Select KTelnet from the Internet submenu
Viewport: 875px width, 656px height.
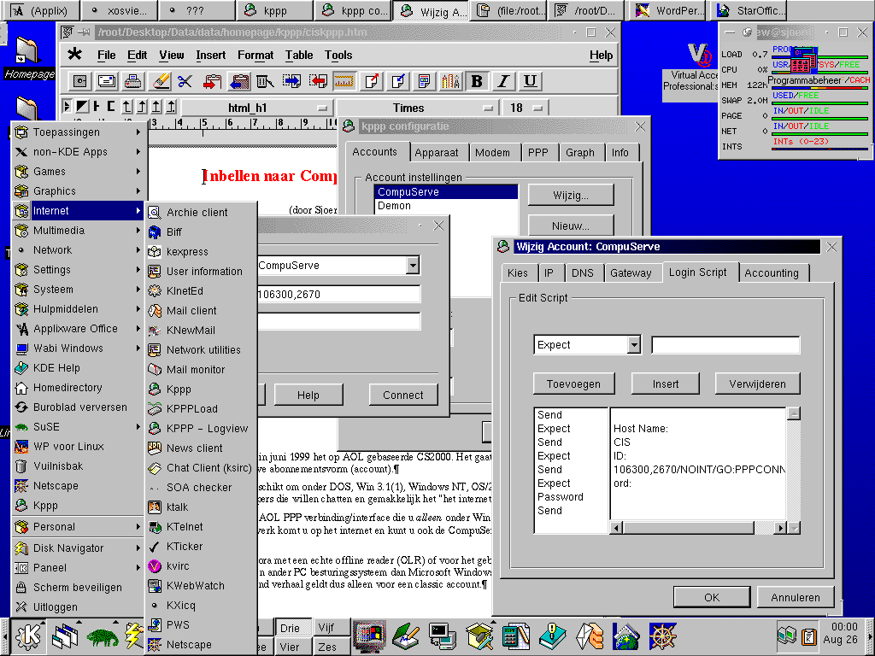(201, 526)
